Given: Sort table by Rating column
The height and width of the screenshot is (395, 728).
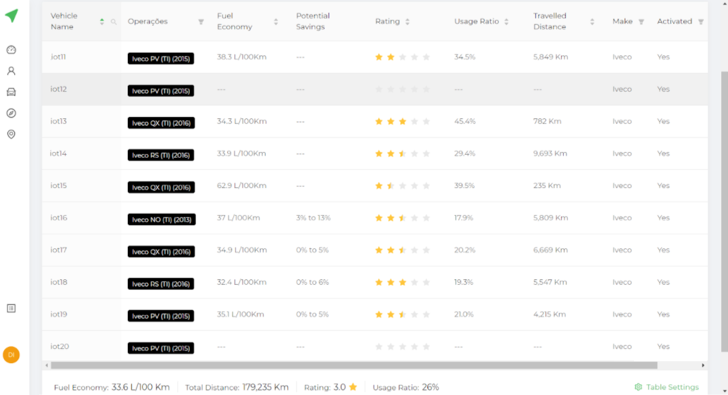Looking at the screenshot, I should [407, 22].
